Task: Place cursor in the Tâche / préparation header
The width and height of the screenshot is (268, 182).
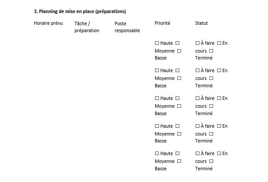Action: [87, 27]
